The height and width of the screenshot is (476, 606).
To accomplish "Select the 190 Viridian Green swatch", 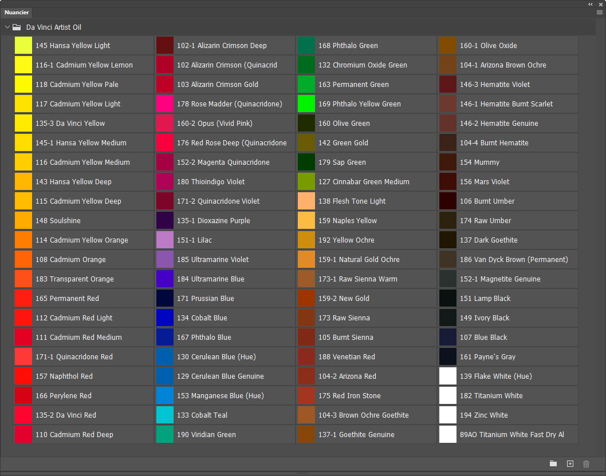I will [165, 435].
